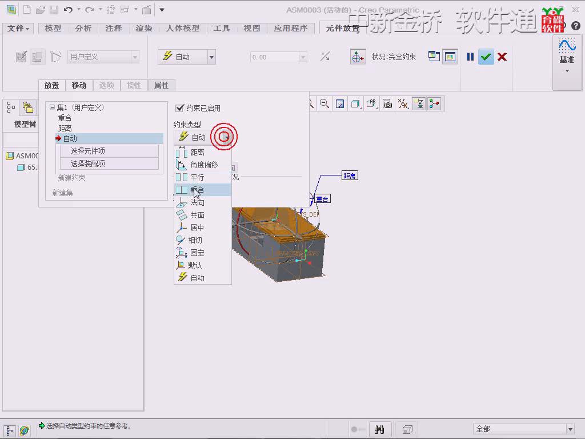
Task: Switch to the 模型 ribbon tab
Action: coord(53,29)
